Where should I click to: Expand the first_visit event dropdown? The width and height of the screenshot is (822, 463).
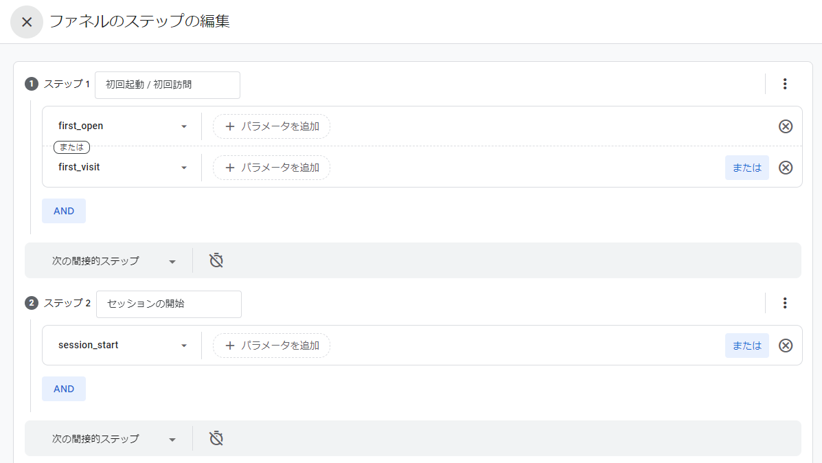[183, 168]
